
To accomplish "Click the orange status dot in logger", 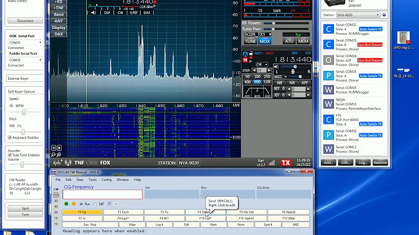I will tap(73, 204).
